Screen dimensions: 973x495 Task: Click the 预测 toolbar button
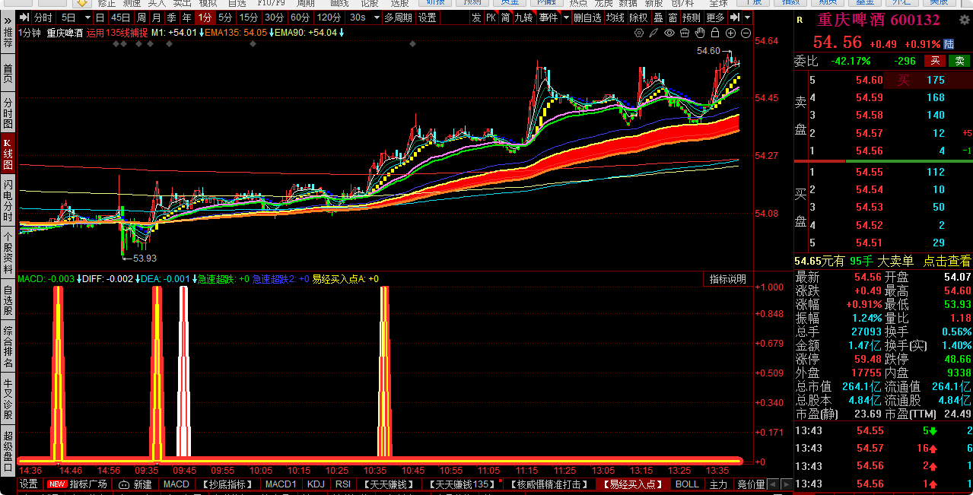point(691,17)
